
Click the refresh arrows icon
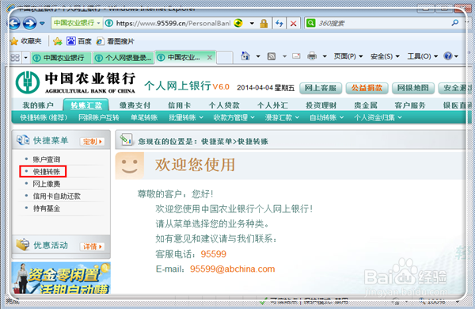[279, 23]
